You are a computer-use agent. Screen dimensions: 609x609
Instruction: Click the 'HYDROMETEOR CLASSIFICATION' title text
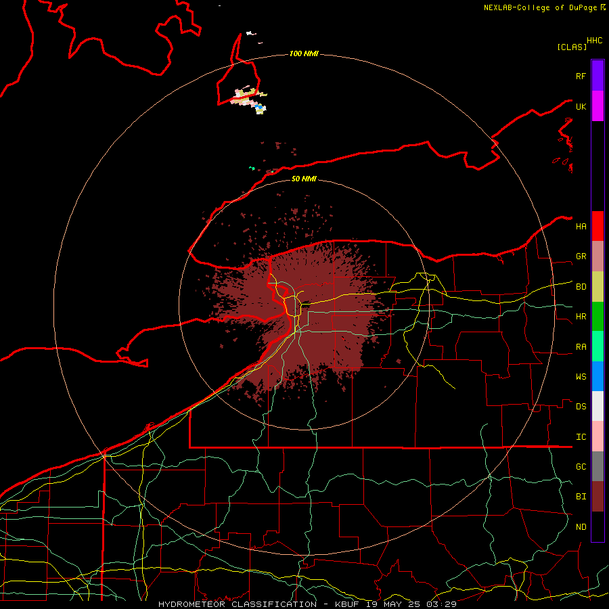tap(238, 604)
